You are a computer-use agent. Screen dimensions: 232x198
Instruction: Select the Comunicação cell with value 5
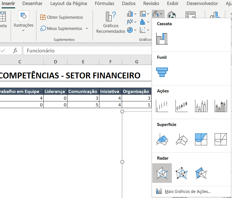coord(83,105)
